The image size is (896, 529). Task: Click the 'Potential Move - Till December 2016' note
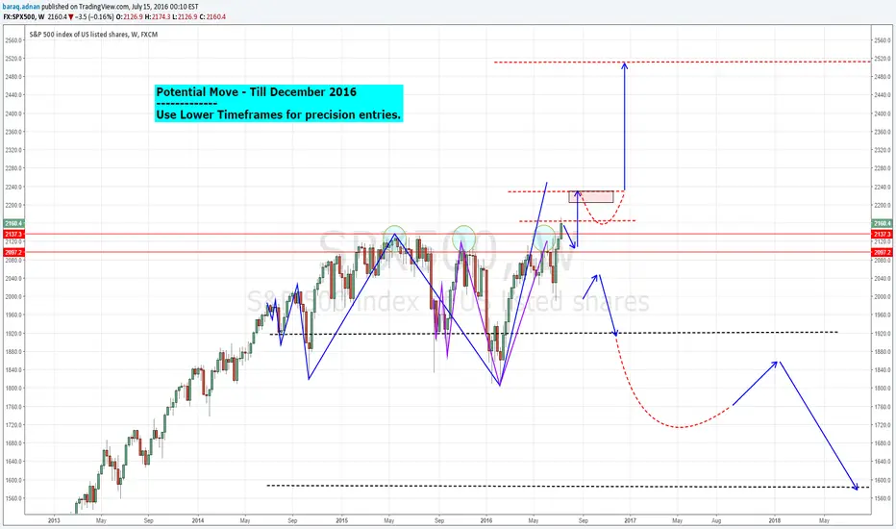pos(256,92)
